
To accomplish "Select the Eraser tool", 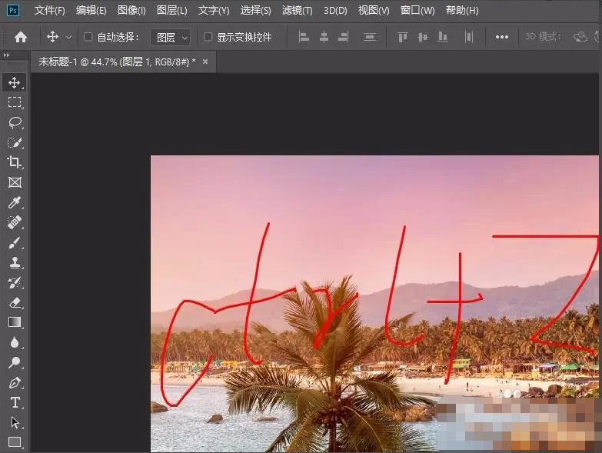I will point(15,302).
